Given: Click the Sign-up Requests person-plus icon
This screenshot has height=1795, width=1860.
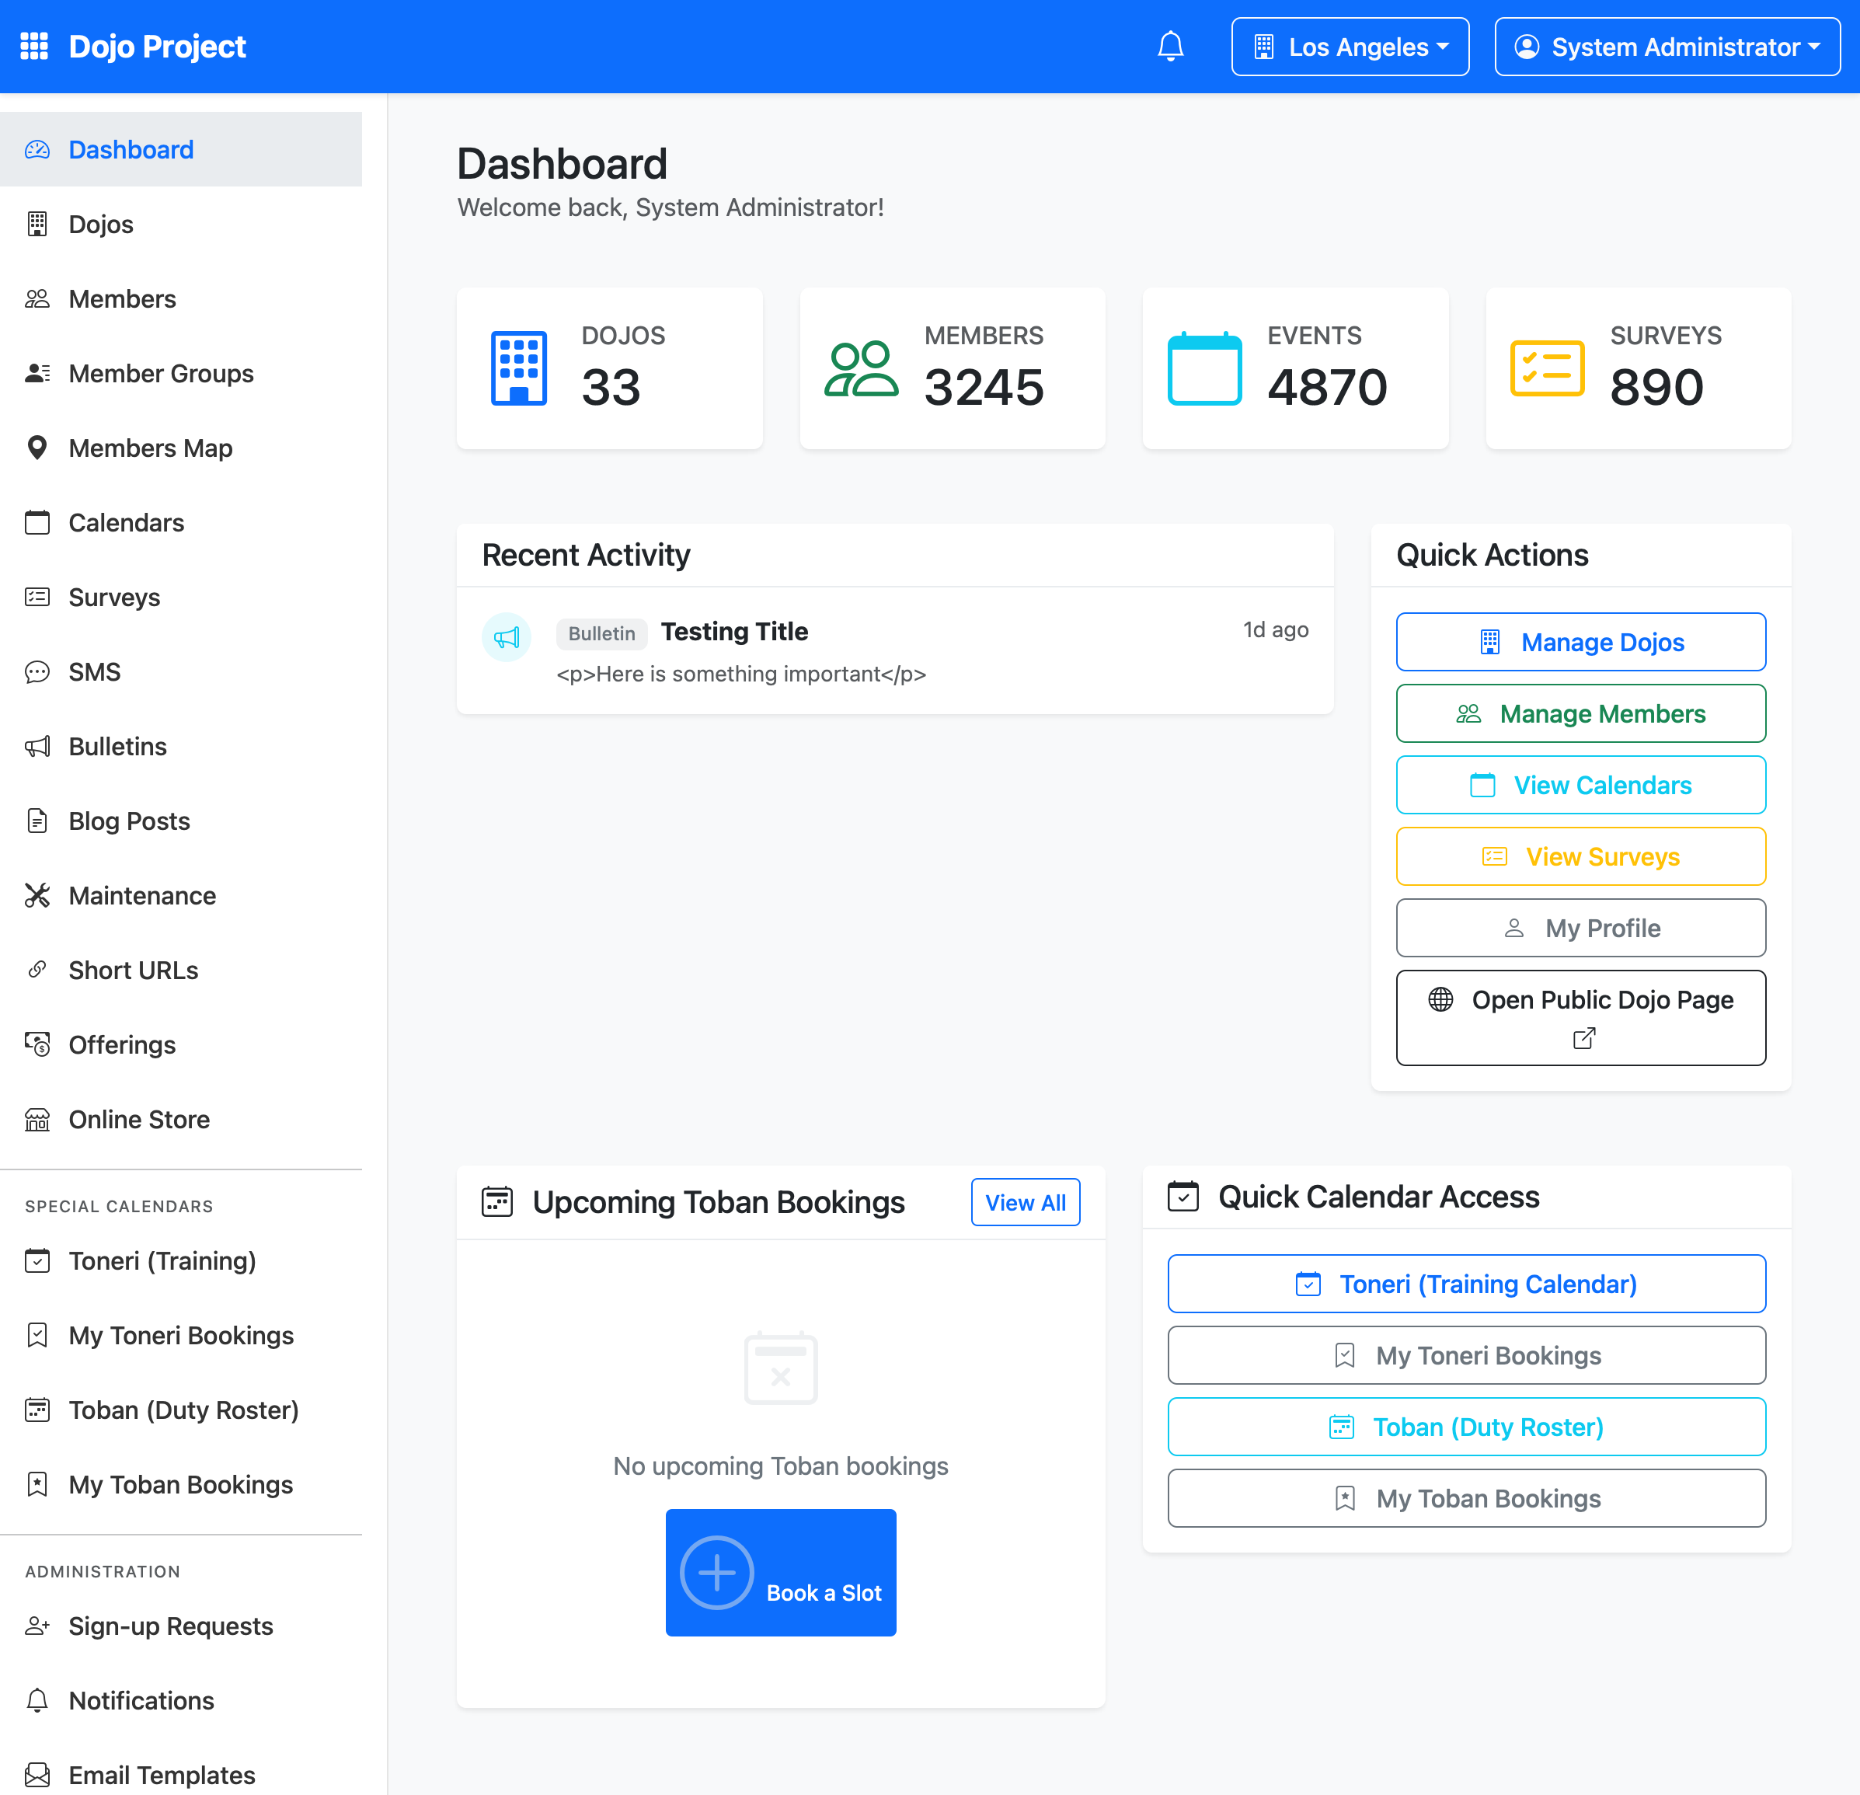Looking at the screenshot, I should coord(37,1626).
